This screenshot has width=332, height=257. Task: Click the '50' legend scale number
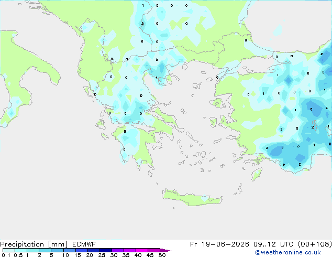point(162,255)
